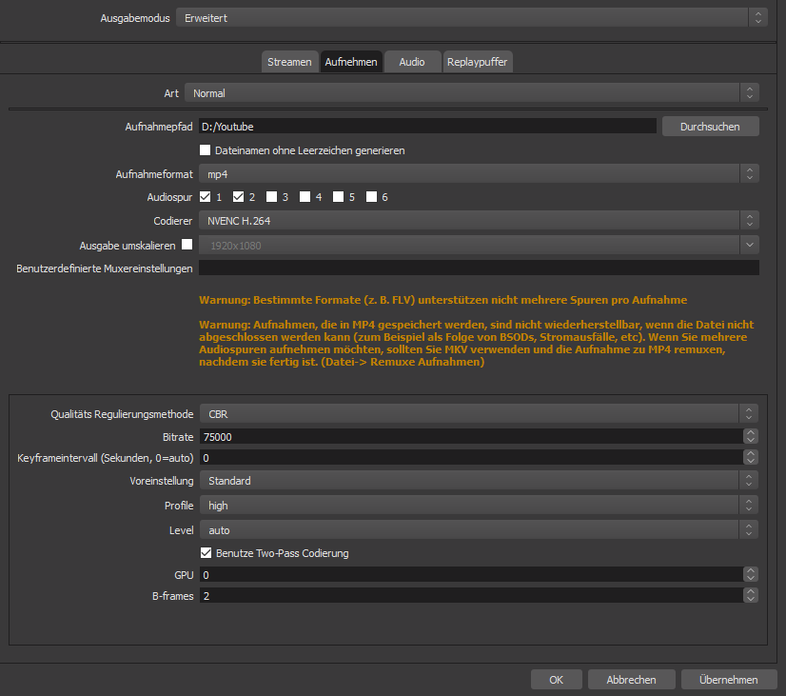Image resolution: width=786 pixels, height=696 pixels.
Task: Decrease B-frames with the stepper down arrow
Action: tap(751, 599)
